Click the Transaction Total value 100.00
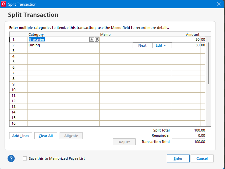 199,142
